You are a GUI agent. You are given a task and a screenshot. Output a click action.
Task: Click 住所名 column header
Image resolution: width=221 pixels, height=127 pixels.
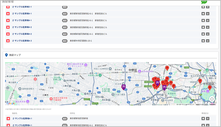73,113
